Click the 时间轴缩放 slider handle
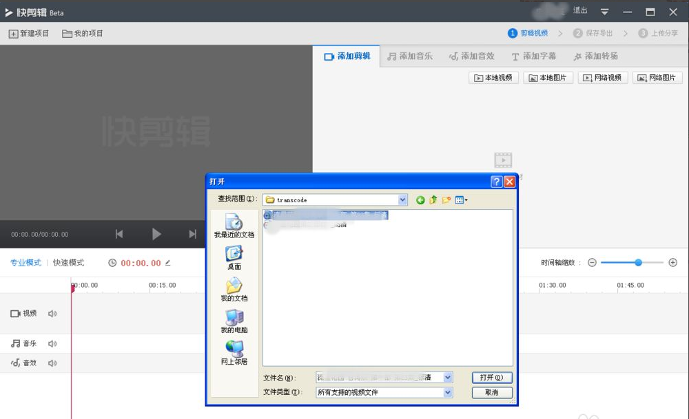Image resolution: width=689 pixels, height=419 pixels. pos(639,262)
